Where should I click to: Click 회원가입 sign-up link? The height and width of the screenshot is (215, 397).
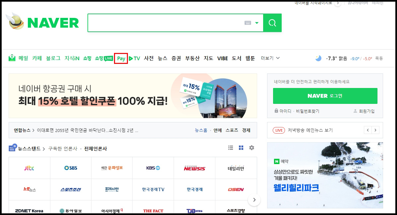point(367,111)
